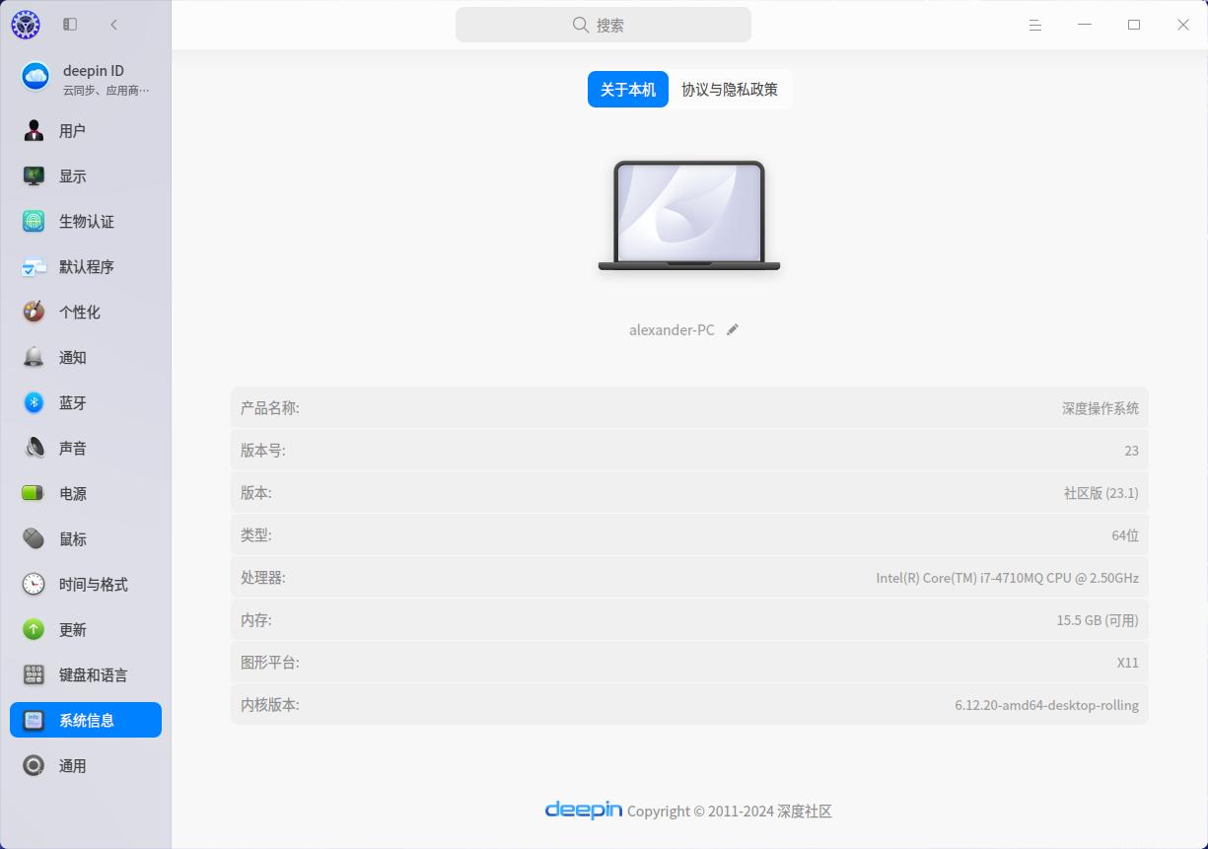This screenshot has height=849, width=1208.
Task: Select the 个性化 label in sidebar
Action: tap(80, 312)
